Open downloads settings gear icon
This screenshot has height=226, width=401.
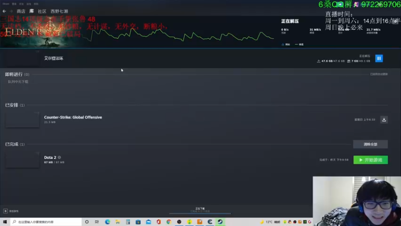[x=395, y=21]
